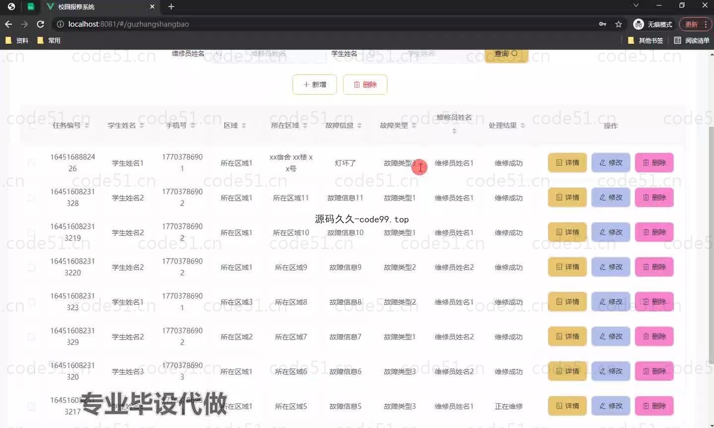Select the 校园报修系统 browser tab

100,7
